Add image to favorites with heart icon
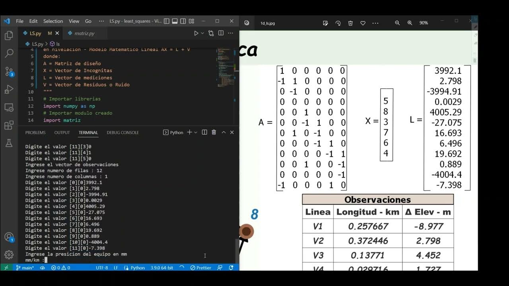This screenshot has height=286, width=509. [x=363, y=23]
